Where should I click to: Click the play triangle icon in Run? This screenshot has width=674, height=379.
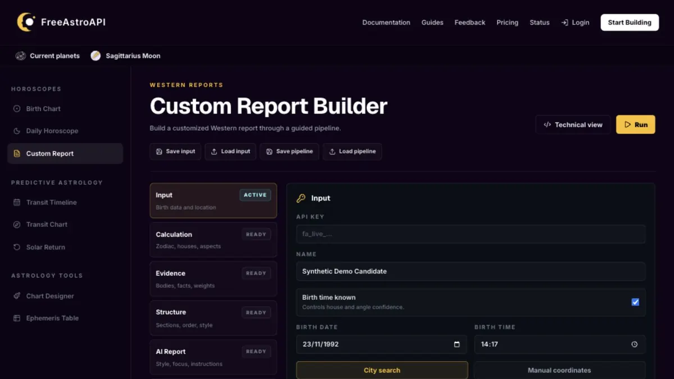627,125
